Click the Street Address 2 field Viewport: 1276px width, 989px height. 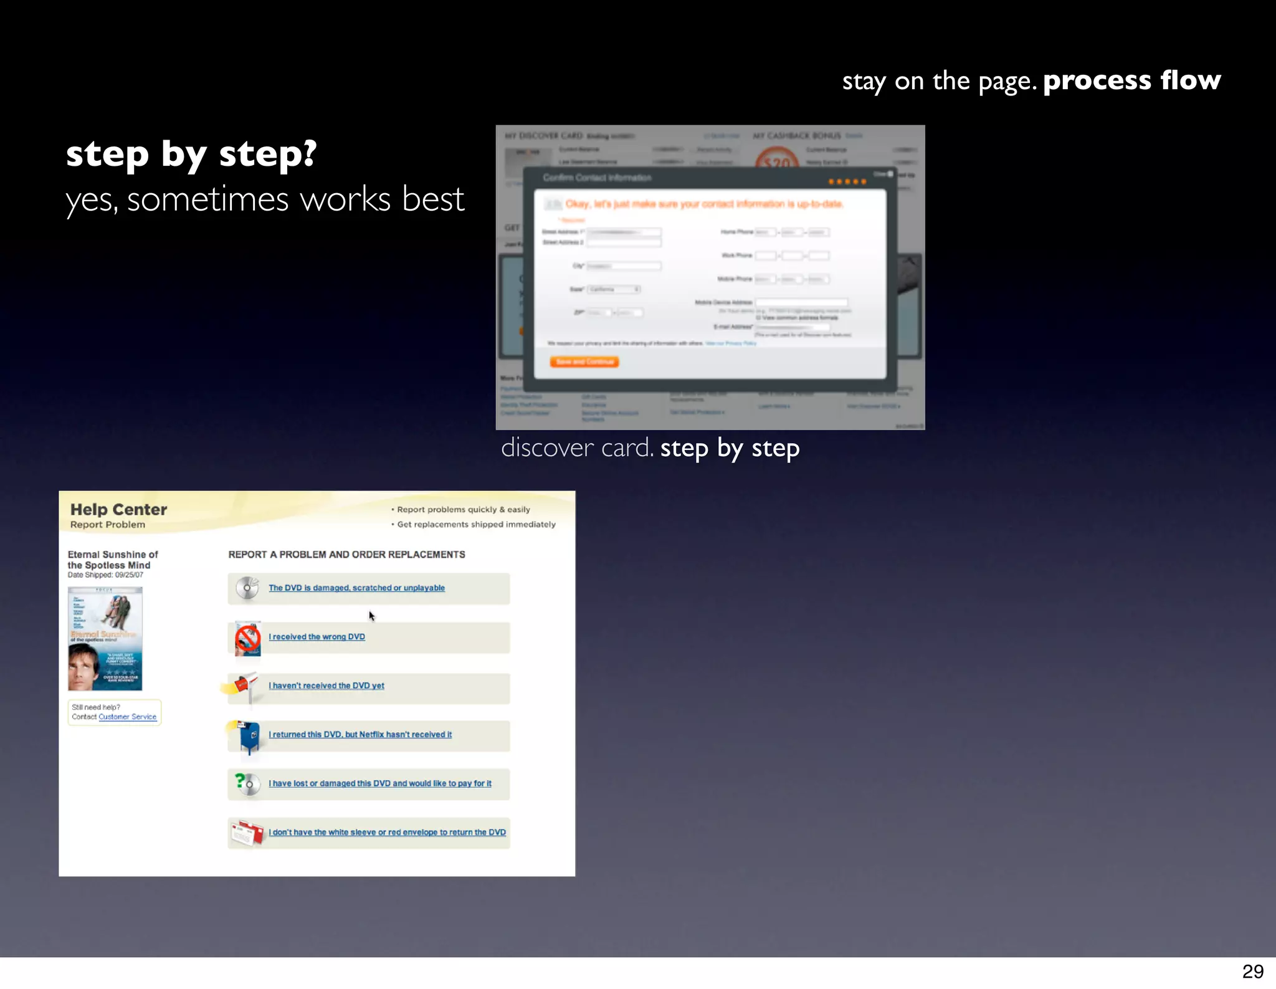[x=624, y=242]
